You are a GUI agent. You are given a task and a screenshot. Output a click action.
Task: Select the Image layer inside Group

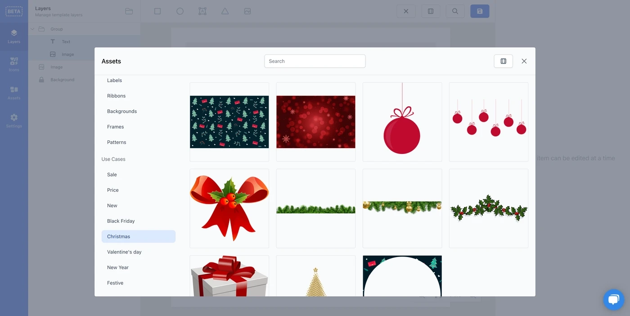point(84,54)
